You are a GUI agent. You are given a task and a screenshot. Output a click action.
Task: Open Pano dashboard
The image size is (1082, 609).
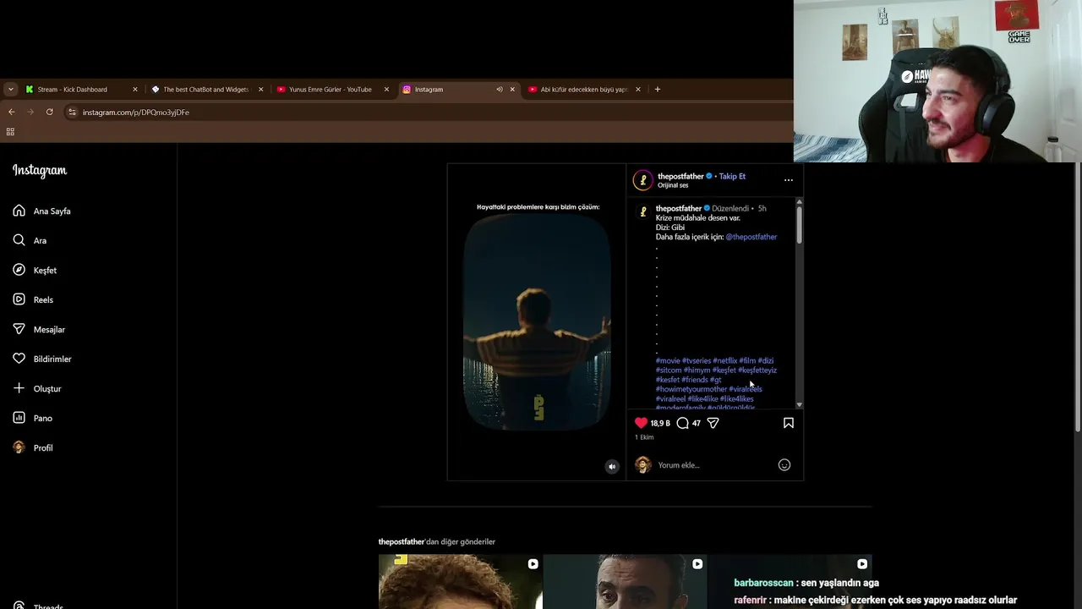point(33,419)
